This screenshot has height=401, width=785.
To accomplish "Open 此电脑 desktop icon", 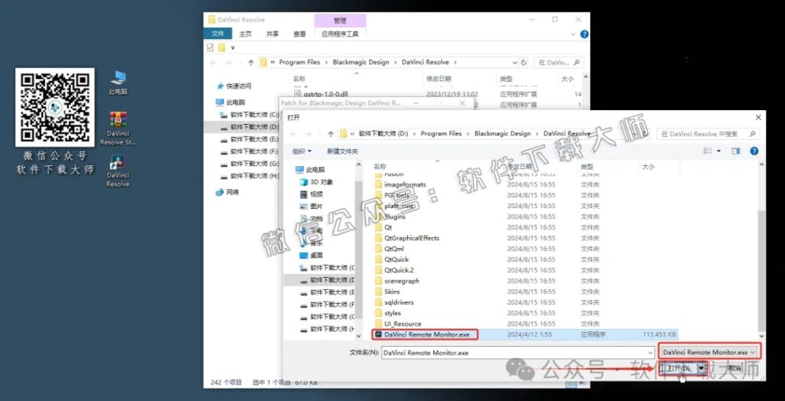I will coord(118,83).
